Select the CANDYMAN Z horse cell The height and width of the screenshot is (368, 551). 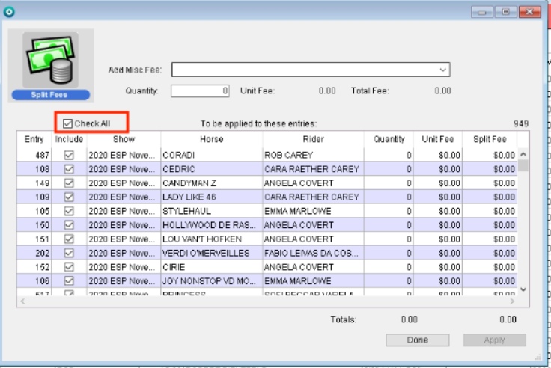click(x=212, y=183)
